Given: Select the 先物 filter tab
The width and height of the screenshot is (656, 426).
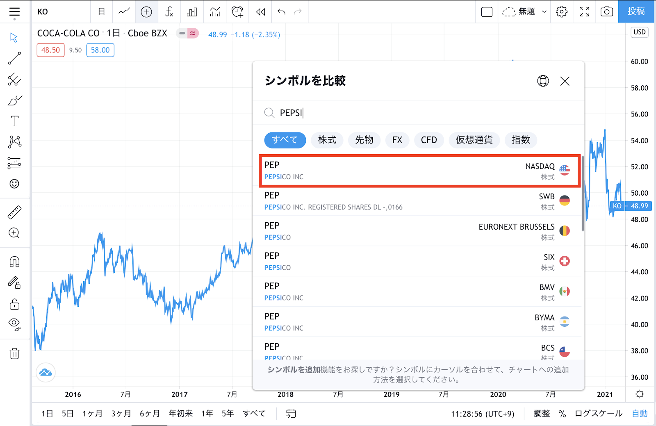Looking at the screenshot, I should pyautogui.click(x=364, y=140).
